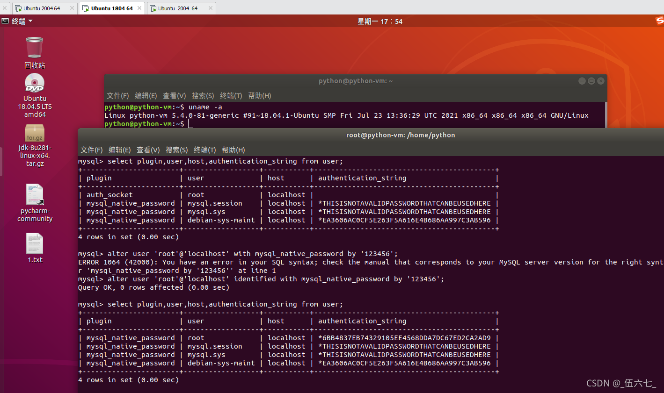This screenshot has height=393, width=664.
Task: Click the VM icon on the Ubuntu_2004_64 tab
Action: pos(153,8)
